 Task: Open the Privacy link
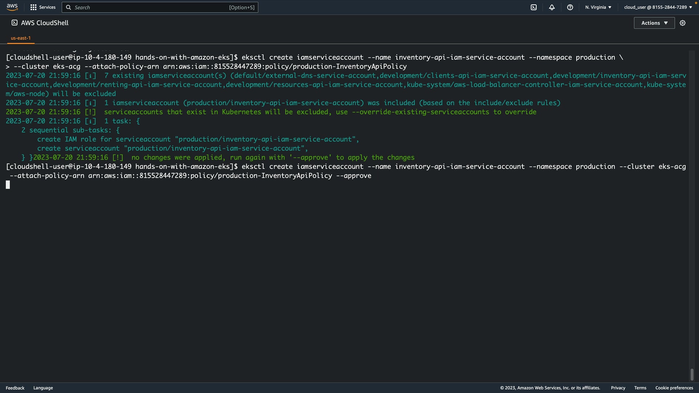[x=618, y=388]
